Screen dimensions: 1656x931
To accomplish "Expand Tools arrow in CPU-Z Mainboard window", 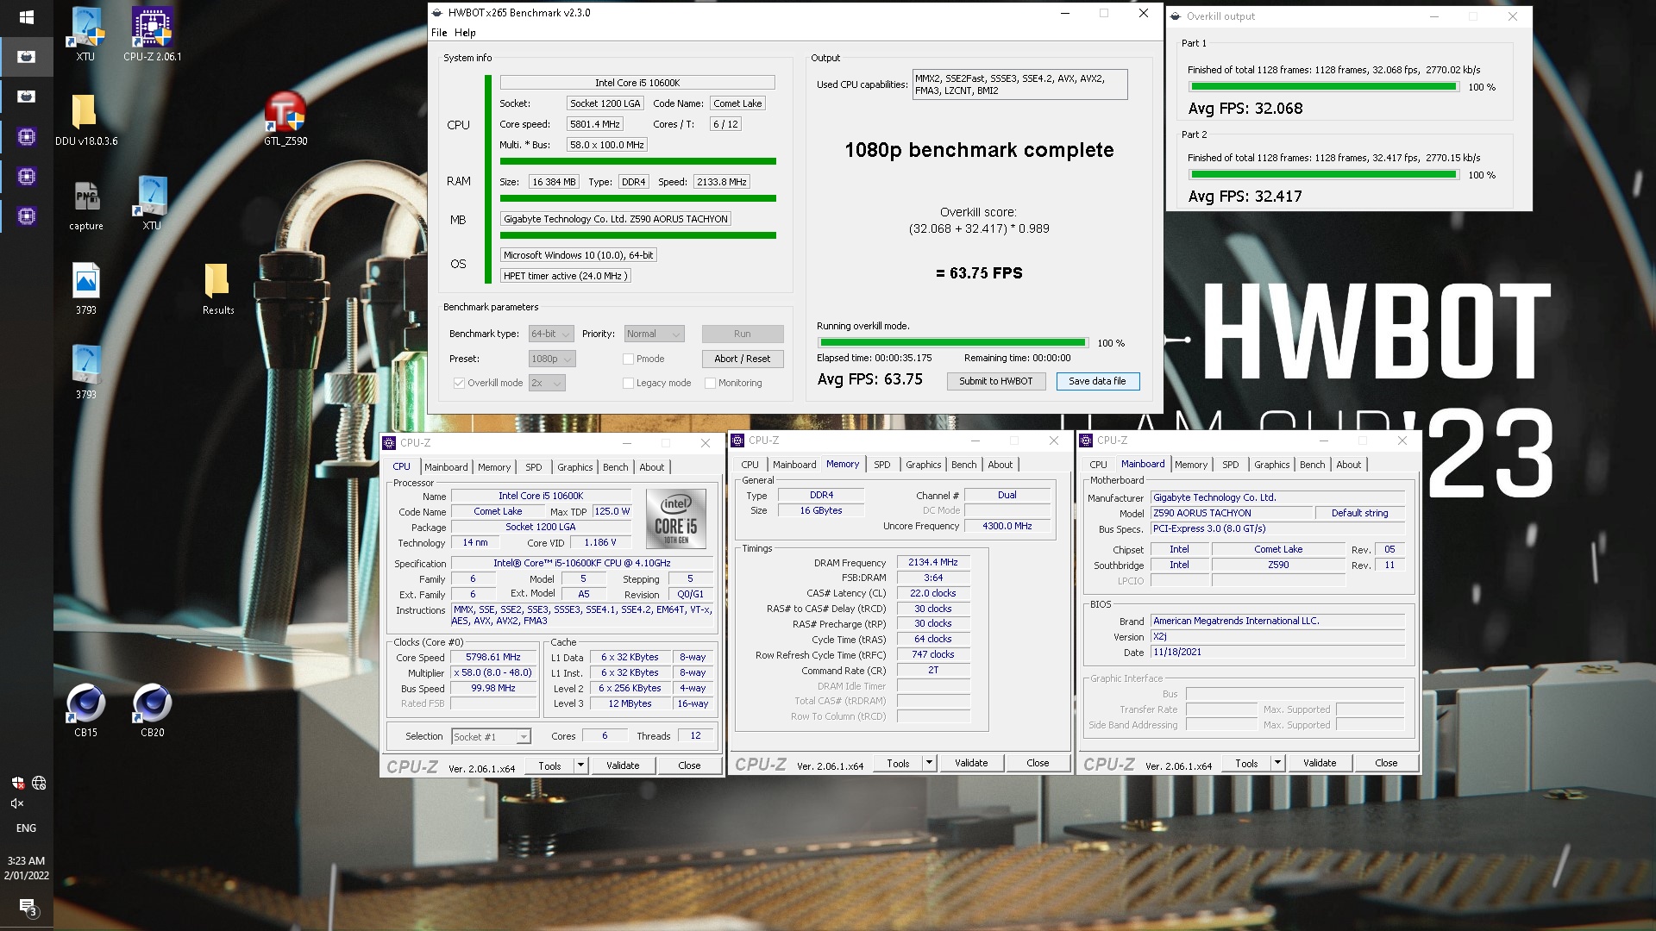I will (x=1277, y=763).
